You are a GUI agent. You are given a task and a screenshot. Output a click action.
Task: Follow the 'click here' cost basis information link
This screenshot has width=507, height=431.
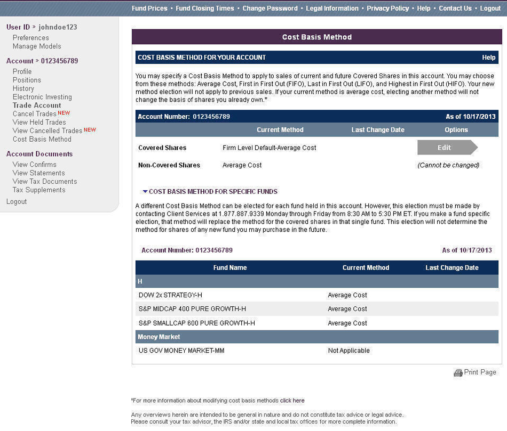[292, 400]
